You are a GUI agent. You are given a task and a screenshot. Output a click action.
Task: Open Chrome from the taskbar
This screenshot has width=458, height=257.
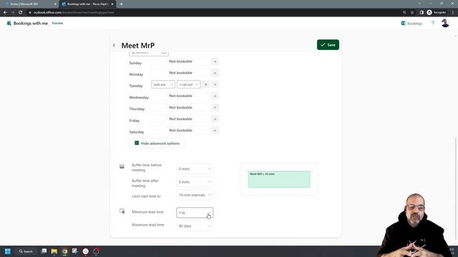[x=64, y=251]
